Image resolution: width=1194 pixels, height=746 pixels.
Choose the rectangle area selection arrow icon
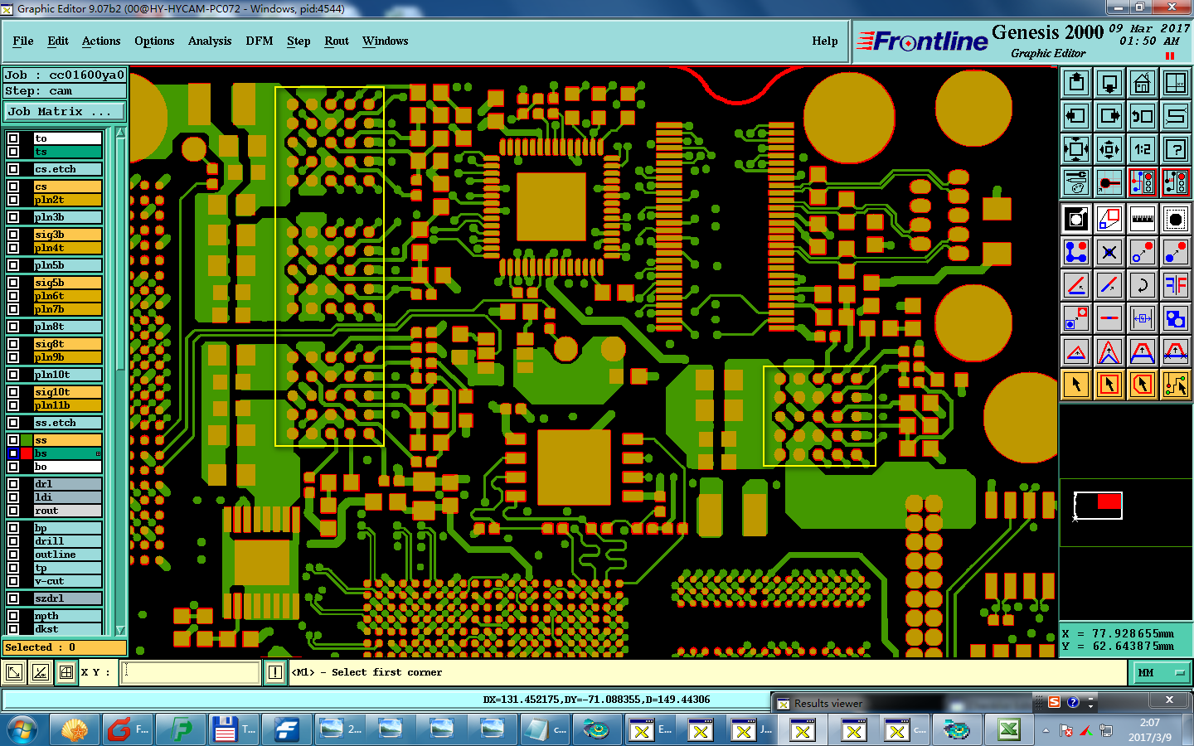coord(1109,385)
